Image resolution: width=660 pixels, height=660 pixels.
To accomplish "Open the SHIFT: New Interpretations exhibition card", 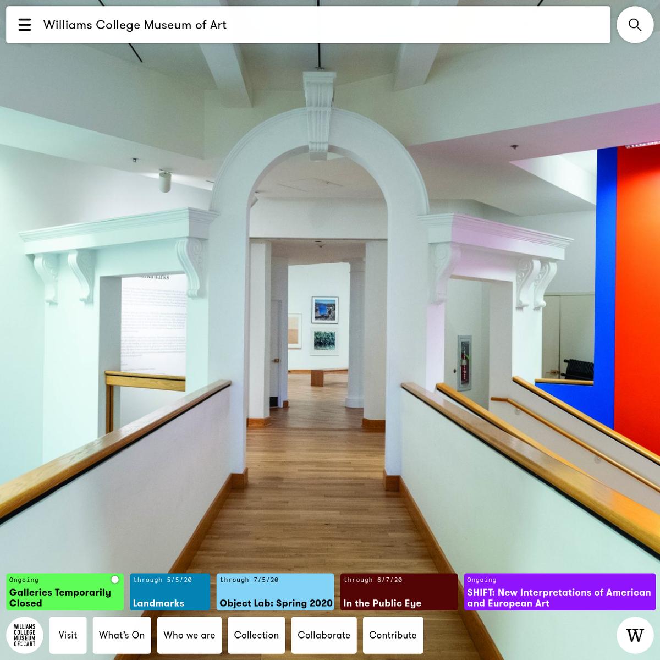I will click(x=559, y=592).
